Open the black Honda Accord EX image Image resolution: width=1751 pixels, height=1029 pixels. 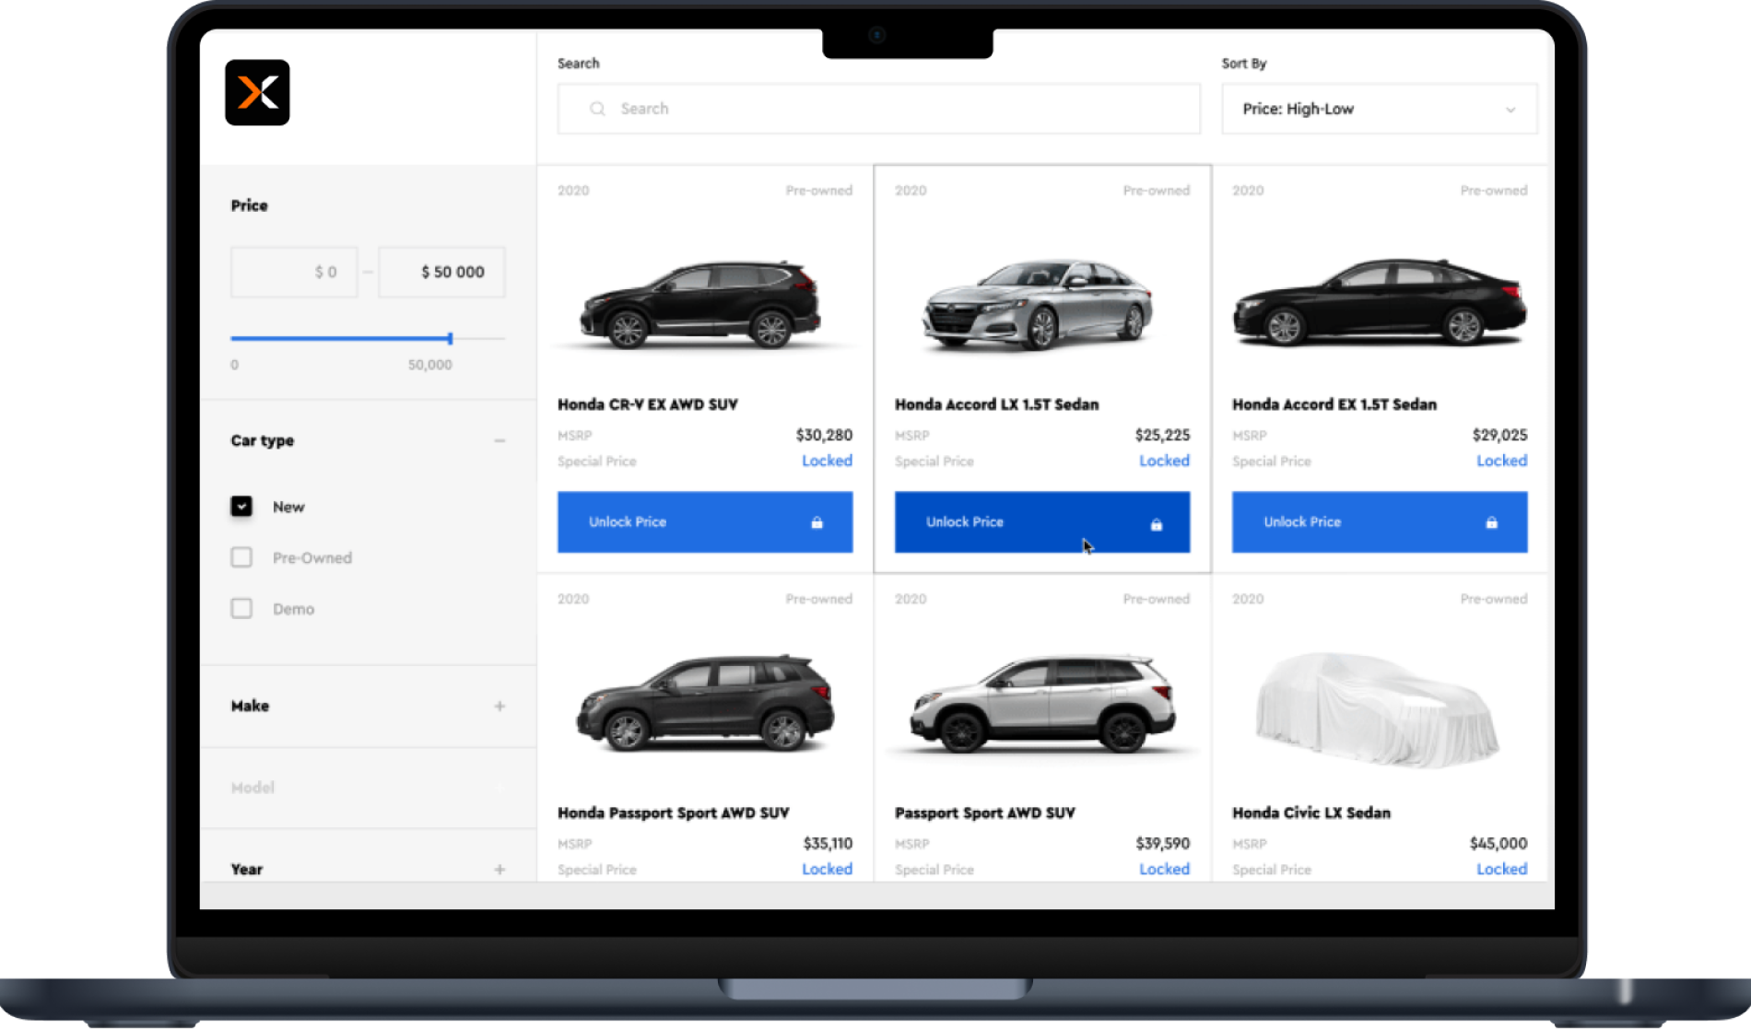[1380, 301]
